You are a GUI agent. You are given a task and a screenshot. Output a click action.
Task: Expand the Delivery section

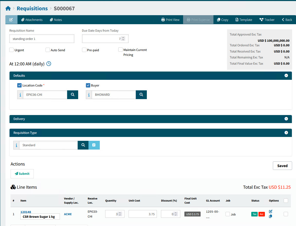tap(286, 119)
